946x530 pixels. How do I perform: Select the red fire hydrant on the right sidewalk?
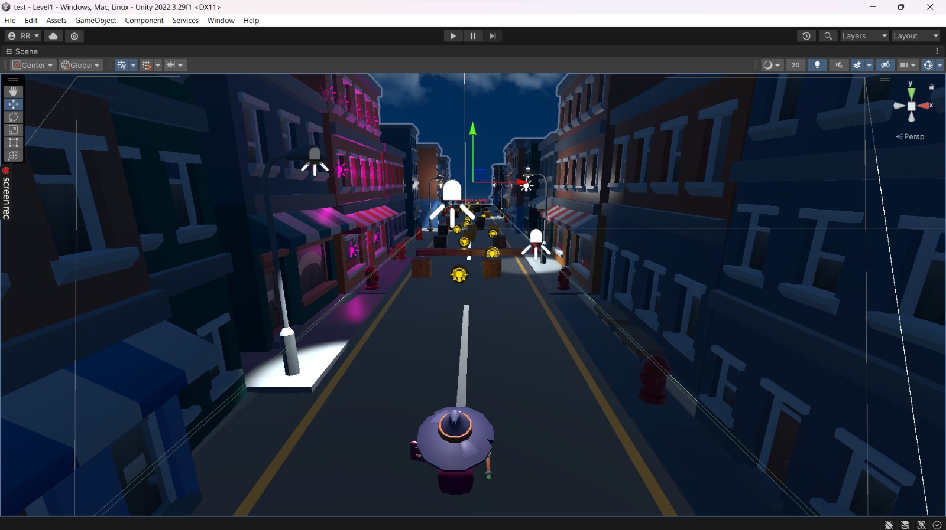pos(655,380)
